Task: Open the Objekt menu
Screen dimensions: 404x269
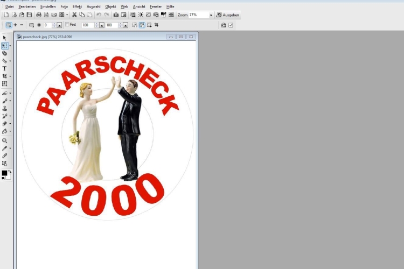Action: [x=110, y=6]
